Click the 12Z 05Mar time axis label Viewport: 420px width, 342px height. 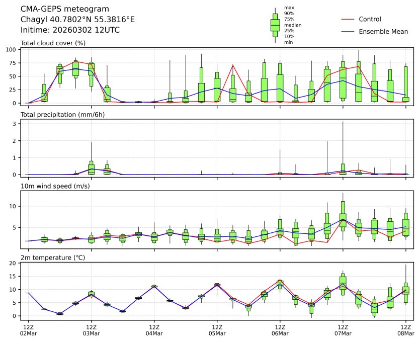(217, 330)
